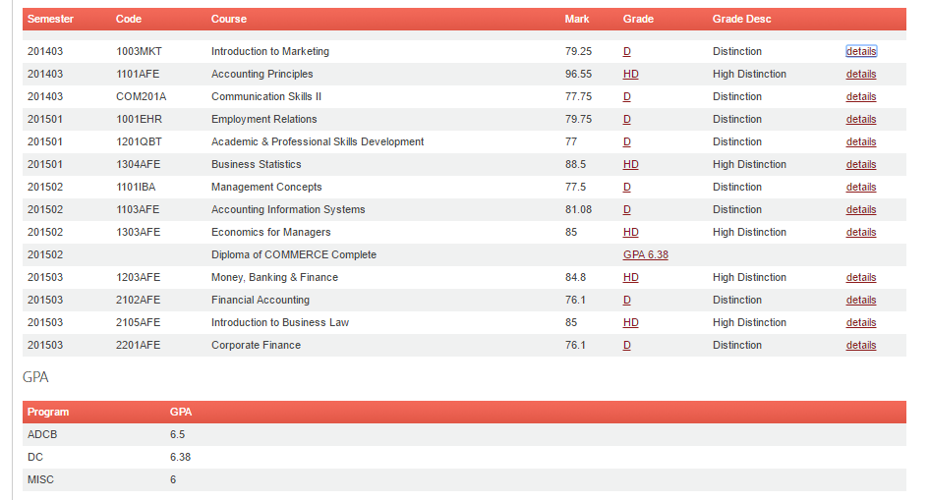Click details for Business Statistics
This screenshot has width=930, height=500.
[861, 164]
